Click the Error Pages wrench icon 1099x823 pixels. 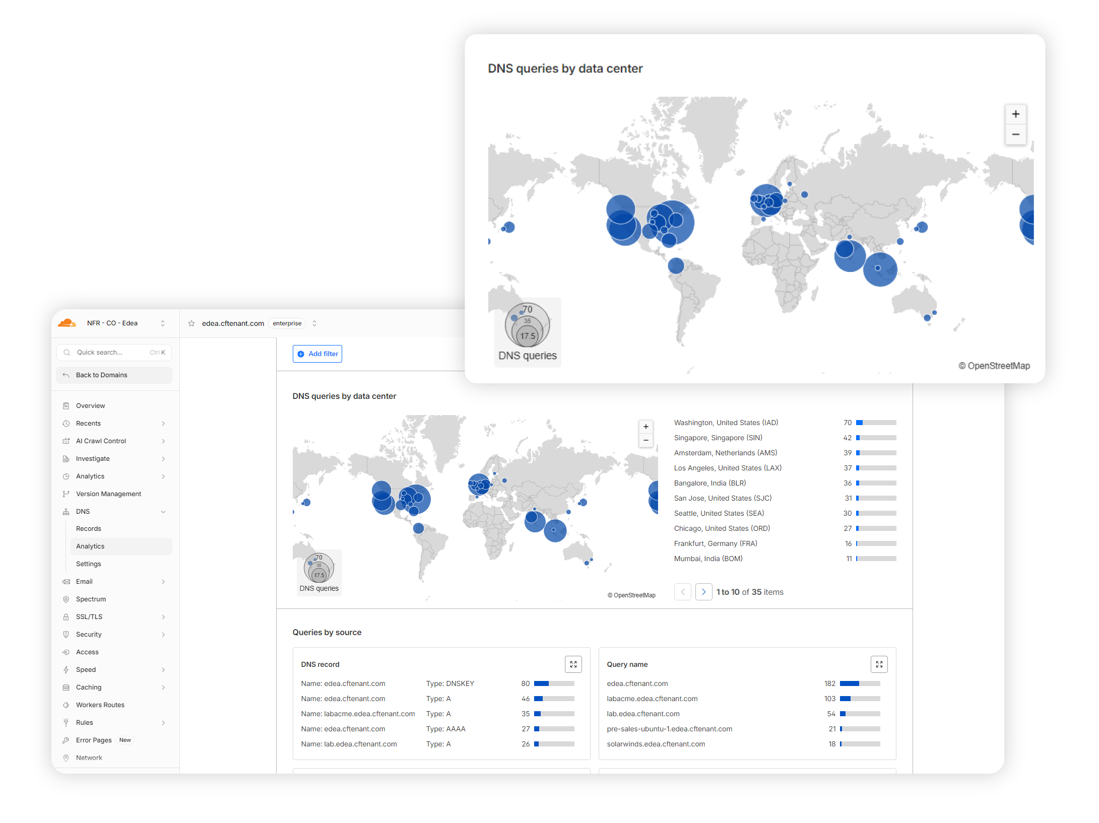click(66, 740)
